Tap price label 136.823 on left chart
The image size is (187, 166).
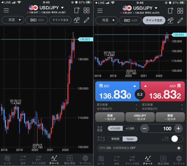85,39
